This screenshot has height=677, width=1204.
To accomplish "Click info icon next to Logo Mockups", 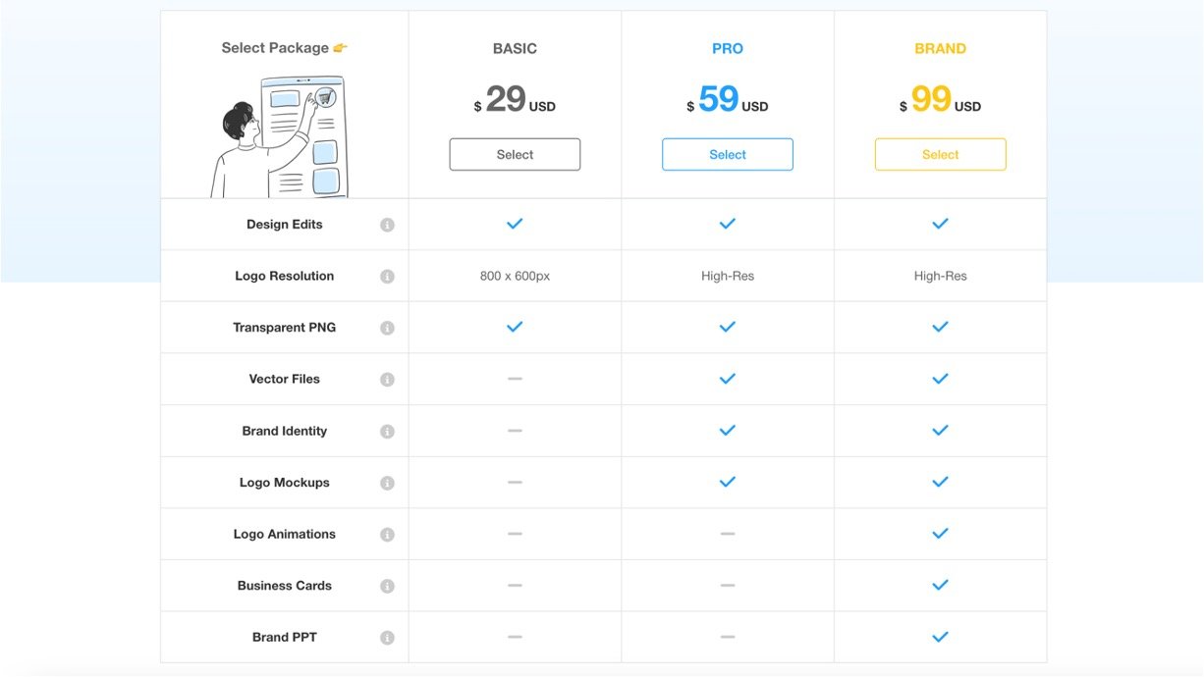I will (387, 483).
